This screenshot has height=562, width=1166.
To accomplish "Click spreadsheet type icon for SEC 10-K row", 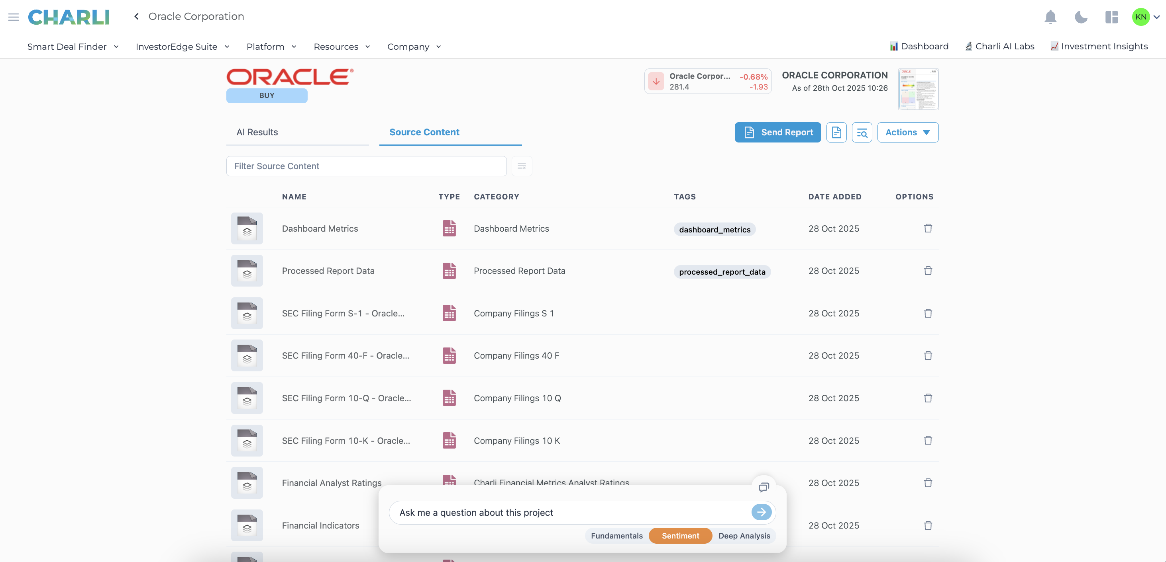I will tap(449, 440).
